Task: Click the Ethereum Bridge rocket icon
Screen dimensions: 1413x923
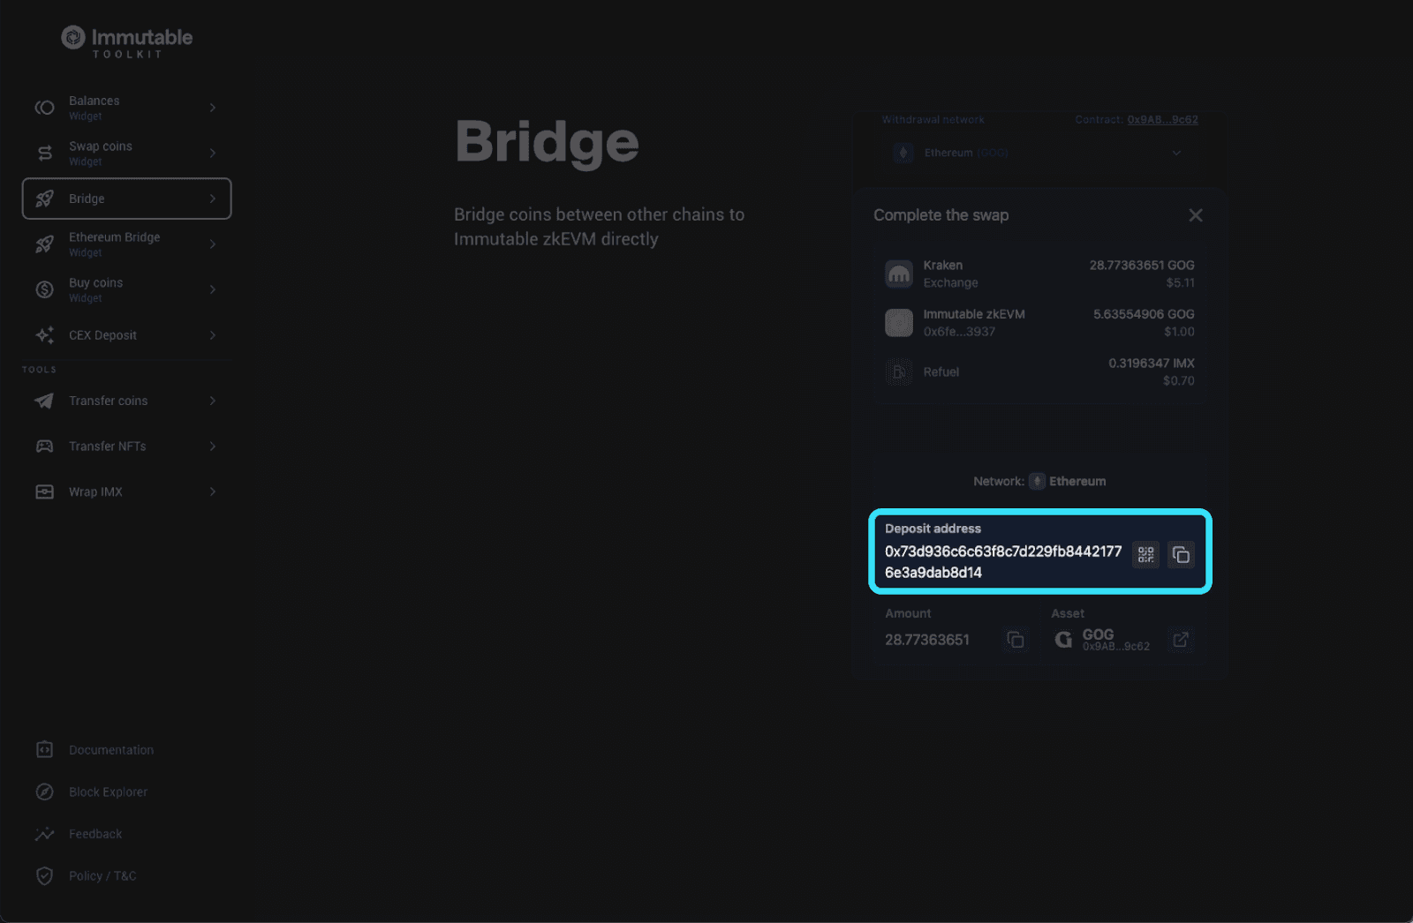Action: pyautogui.click(x=44, y=244)
